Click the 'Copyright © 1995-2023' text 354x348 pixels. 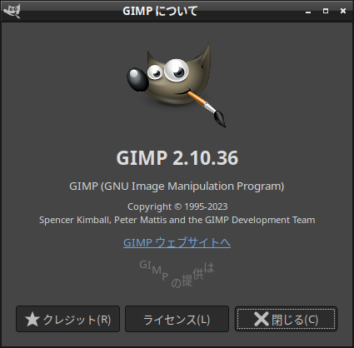coord(177,206)
